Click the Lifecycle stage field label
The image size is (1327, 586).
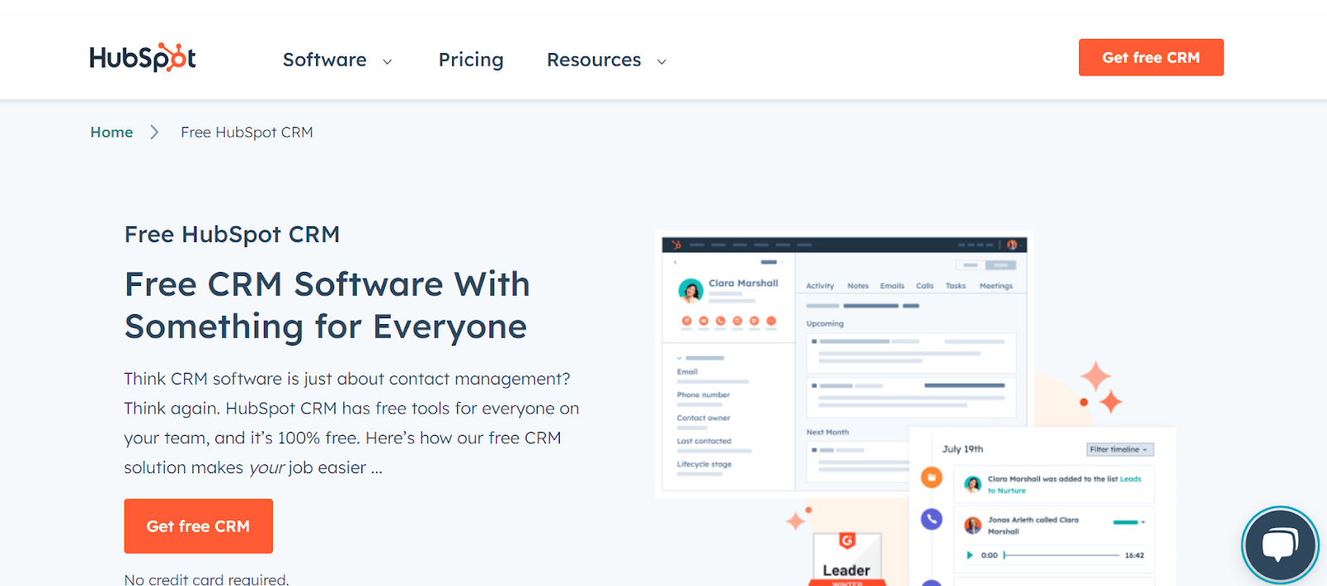pos(704,464)
